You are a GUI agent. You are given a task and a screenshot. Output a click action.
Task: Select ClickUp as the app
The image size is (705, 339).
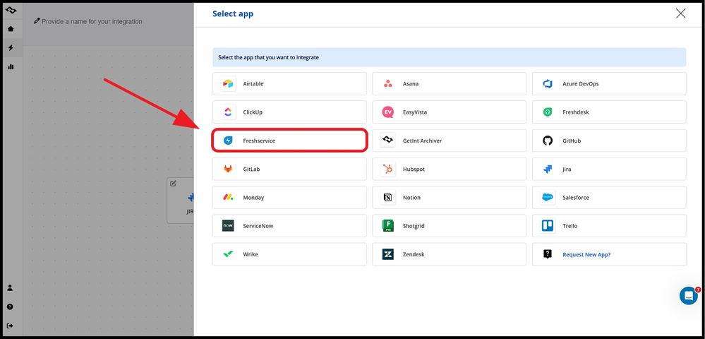289,112
